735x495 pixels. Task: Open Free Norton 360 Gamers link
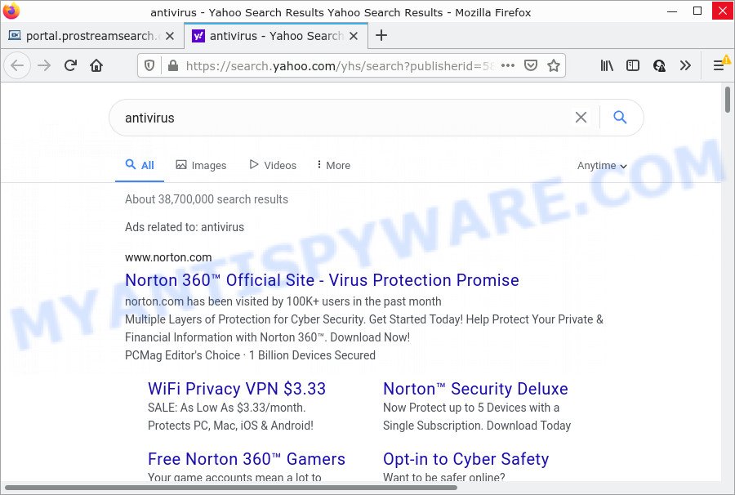247,459
